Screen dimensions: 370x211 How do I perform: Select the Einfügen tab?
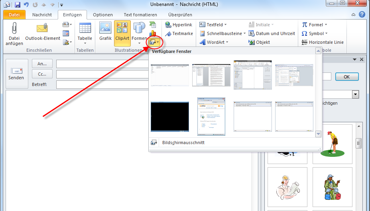coord(72,15)
